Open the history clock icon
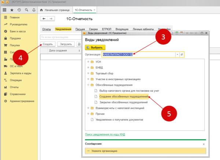 [x=19, y=10]
